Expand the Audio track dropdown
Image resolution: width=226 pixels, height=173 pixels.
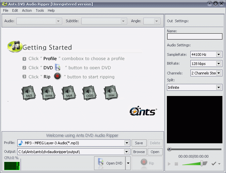[58, 21]
